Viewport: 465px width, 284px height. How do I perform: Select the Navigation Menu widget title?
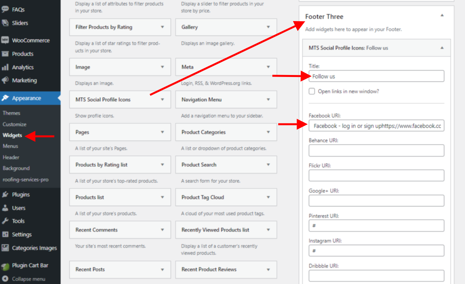click(x=202, y=100)
